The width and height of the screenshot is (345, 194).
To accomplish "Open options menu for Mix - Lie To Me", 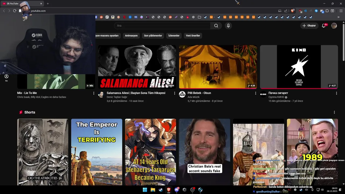I will pyautogui.click(x=94, y=93).
